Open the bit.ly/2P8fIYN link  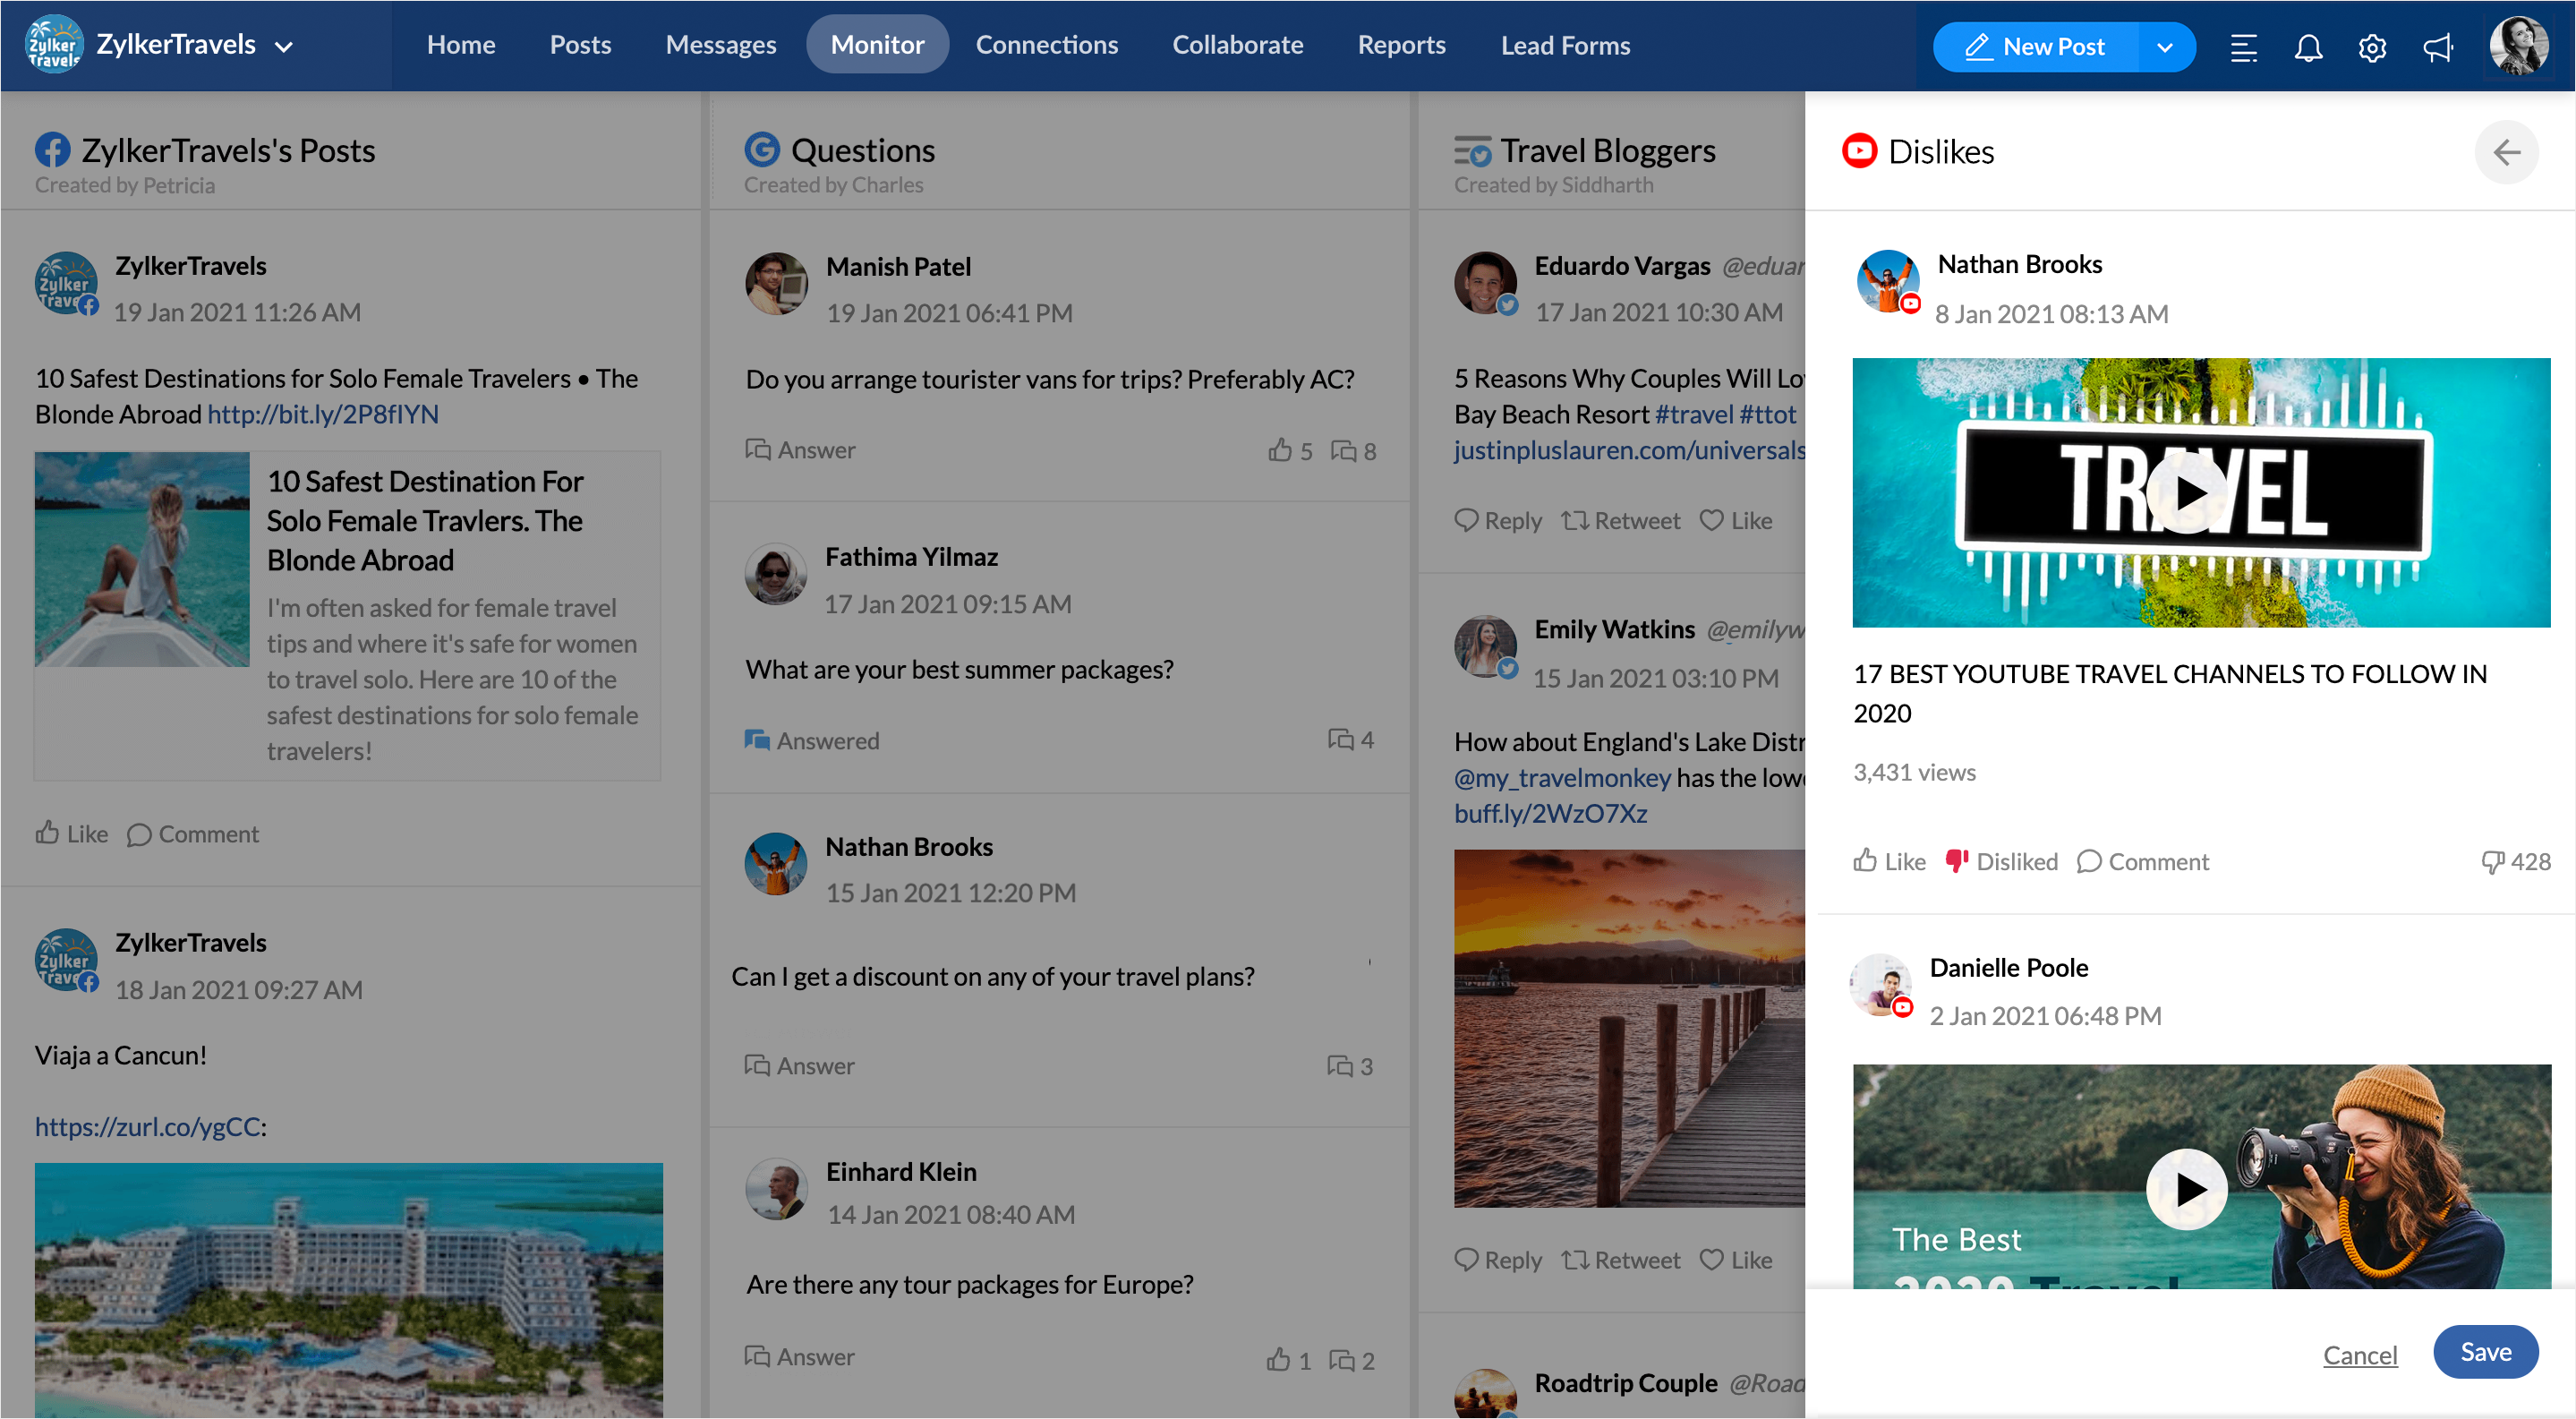322,414
